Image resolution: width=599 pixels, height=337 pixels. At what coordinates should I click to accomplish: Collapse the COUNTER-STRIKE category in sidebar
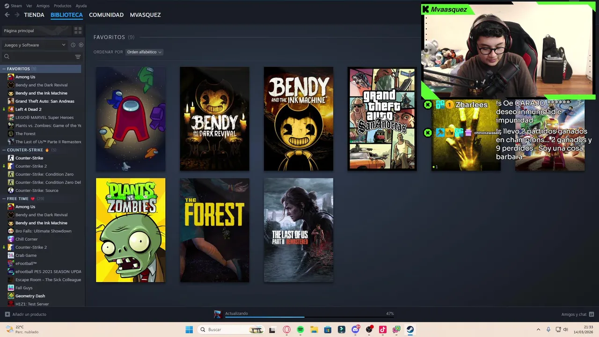4,150
